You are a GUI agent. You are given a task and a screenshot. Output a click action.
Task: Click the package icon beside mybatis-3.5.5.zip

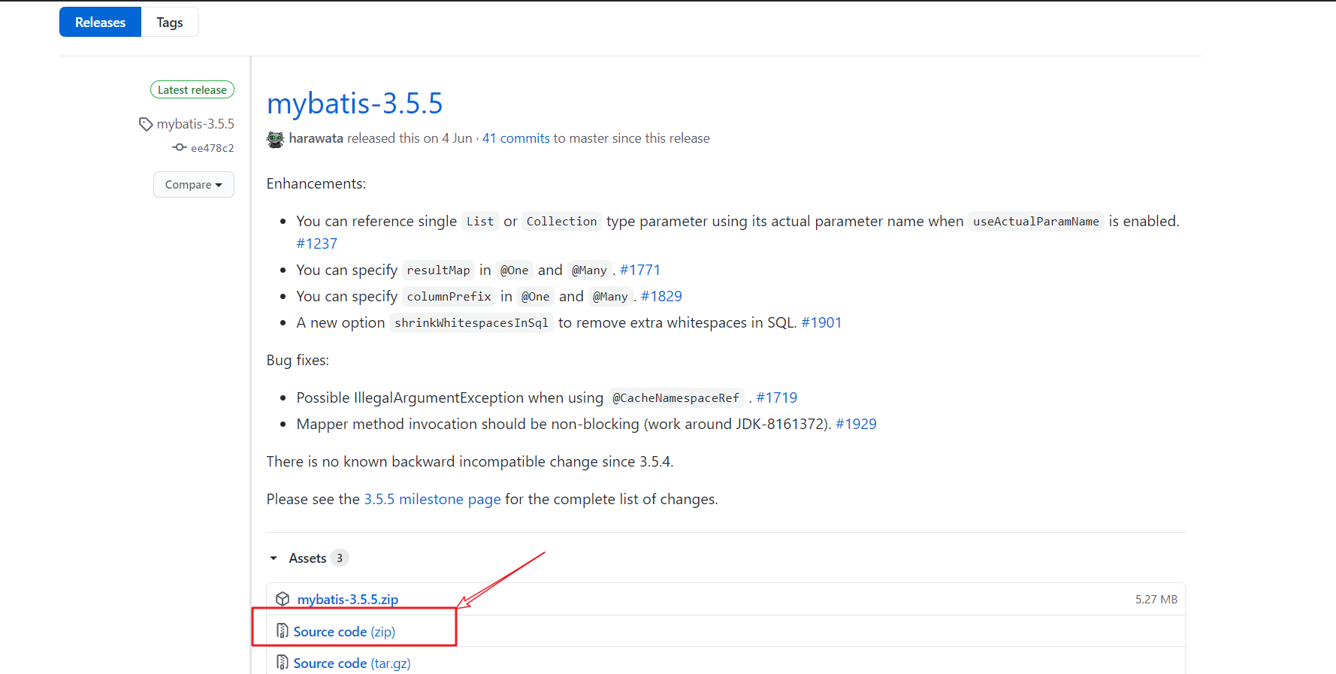283,599
